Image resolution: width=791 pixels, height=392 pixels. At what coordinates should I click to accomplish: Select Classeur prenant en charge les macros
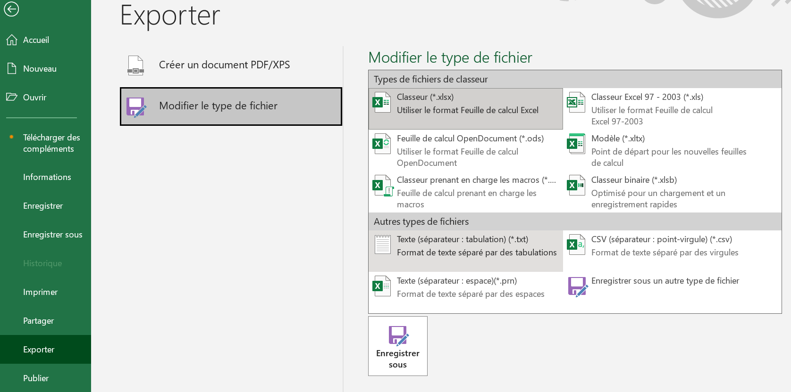pyautogui.click(x=466, y=192)
